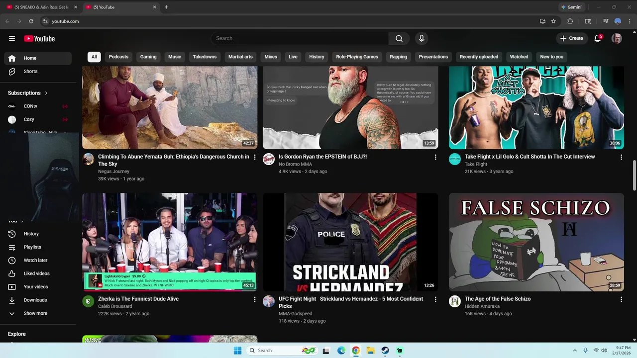The image size is (637, 358).
Task: Open the CONtv subscription channel
Action: (38, 106)
